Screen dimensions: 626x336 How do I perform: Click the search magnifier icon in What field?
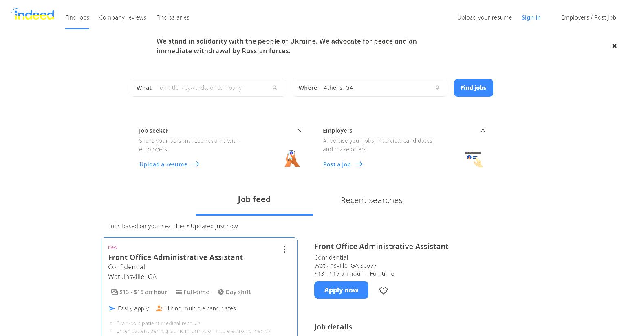click(x=275, y=88)
